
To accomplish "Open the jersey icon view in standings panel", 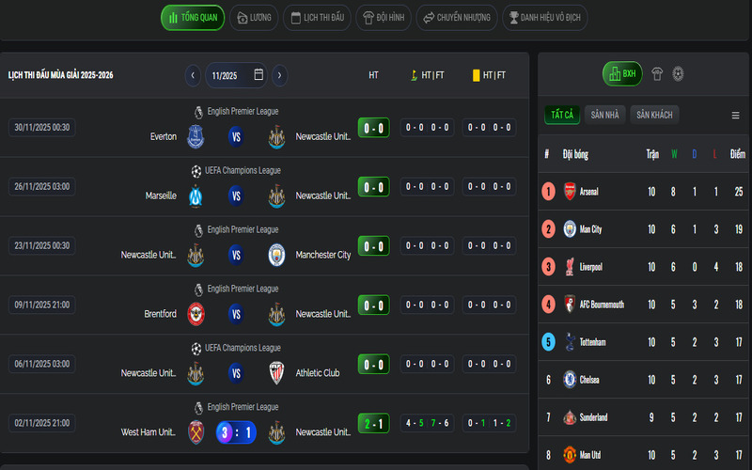I will (657, 73).
